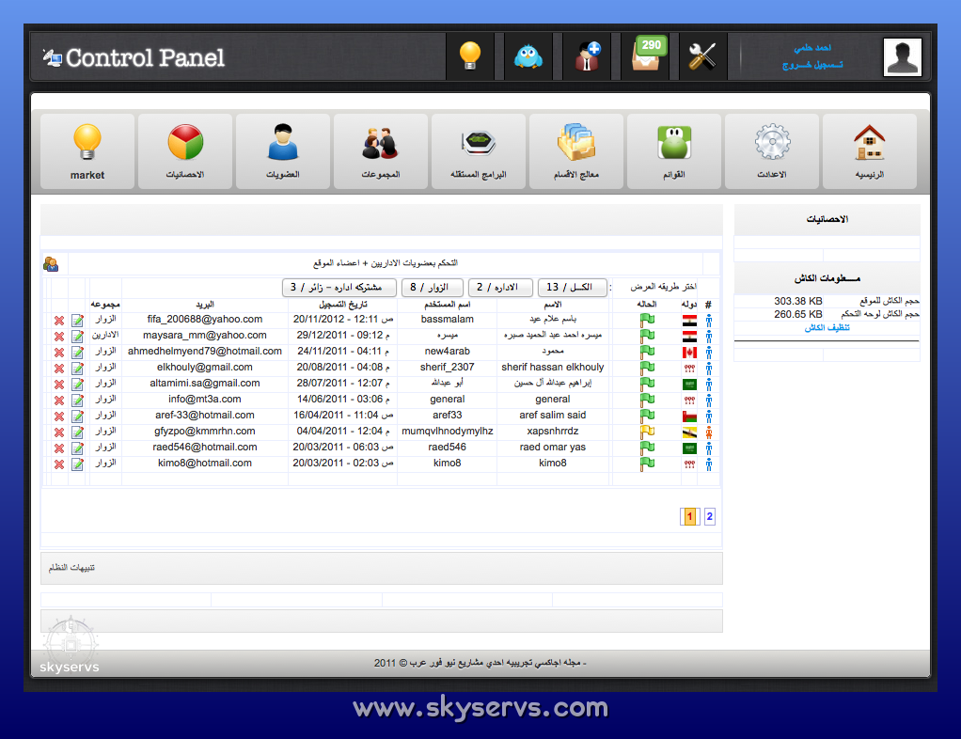Click the Twitter bird icon in header
Screen dimensions: 961x739
click(528, 56)
